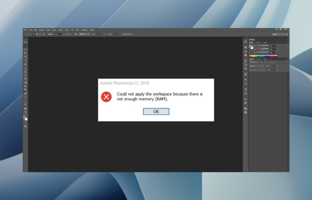Swap foreground and background colors
312x200 pixels.
tap(26, 115)
